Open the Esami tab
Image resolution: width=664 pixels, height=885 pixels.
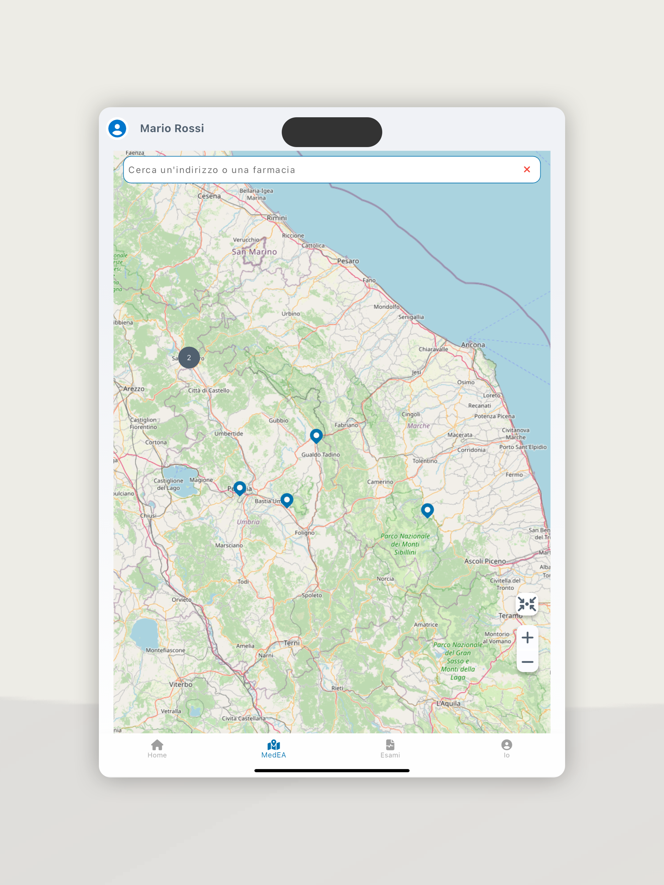[390, 749]
